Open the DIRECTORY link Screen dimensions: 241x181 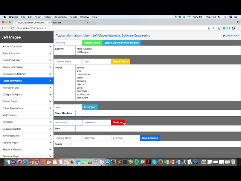pos(231,35)
